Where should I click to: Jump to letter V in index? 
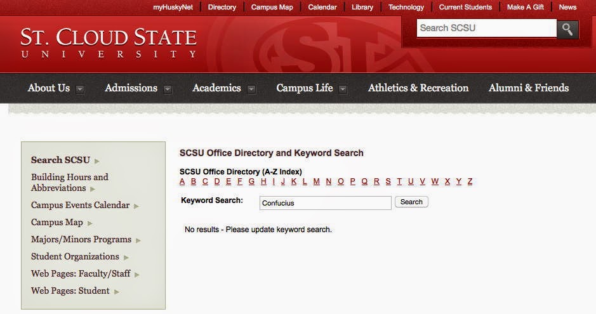(422, 181)
